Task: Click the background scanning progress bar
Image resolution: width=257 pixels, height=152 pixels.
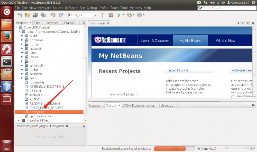Action: [x=170, y=148]
